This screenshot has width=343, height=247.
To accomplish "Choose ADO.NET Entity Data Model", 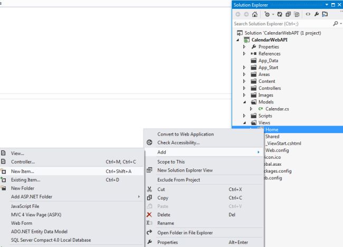I will tap(72, 232).
